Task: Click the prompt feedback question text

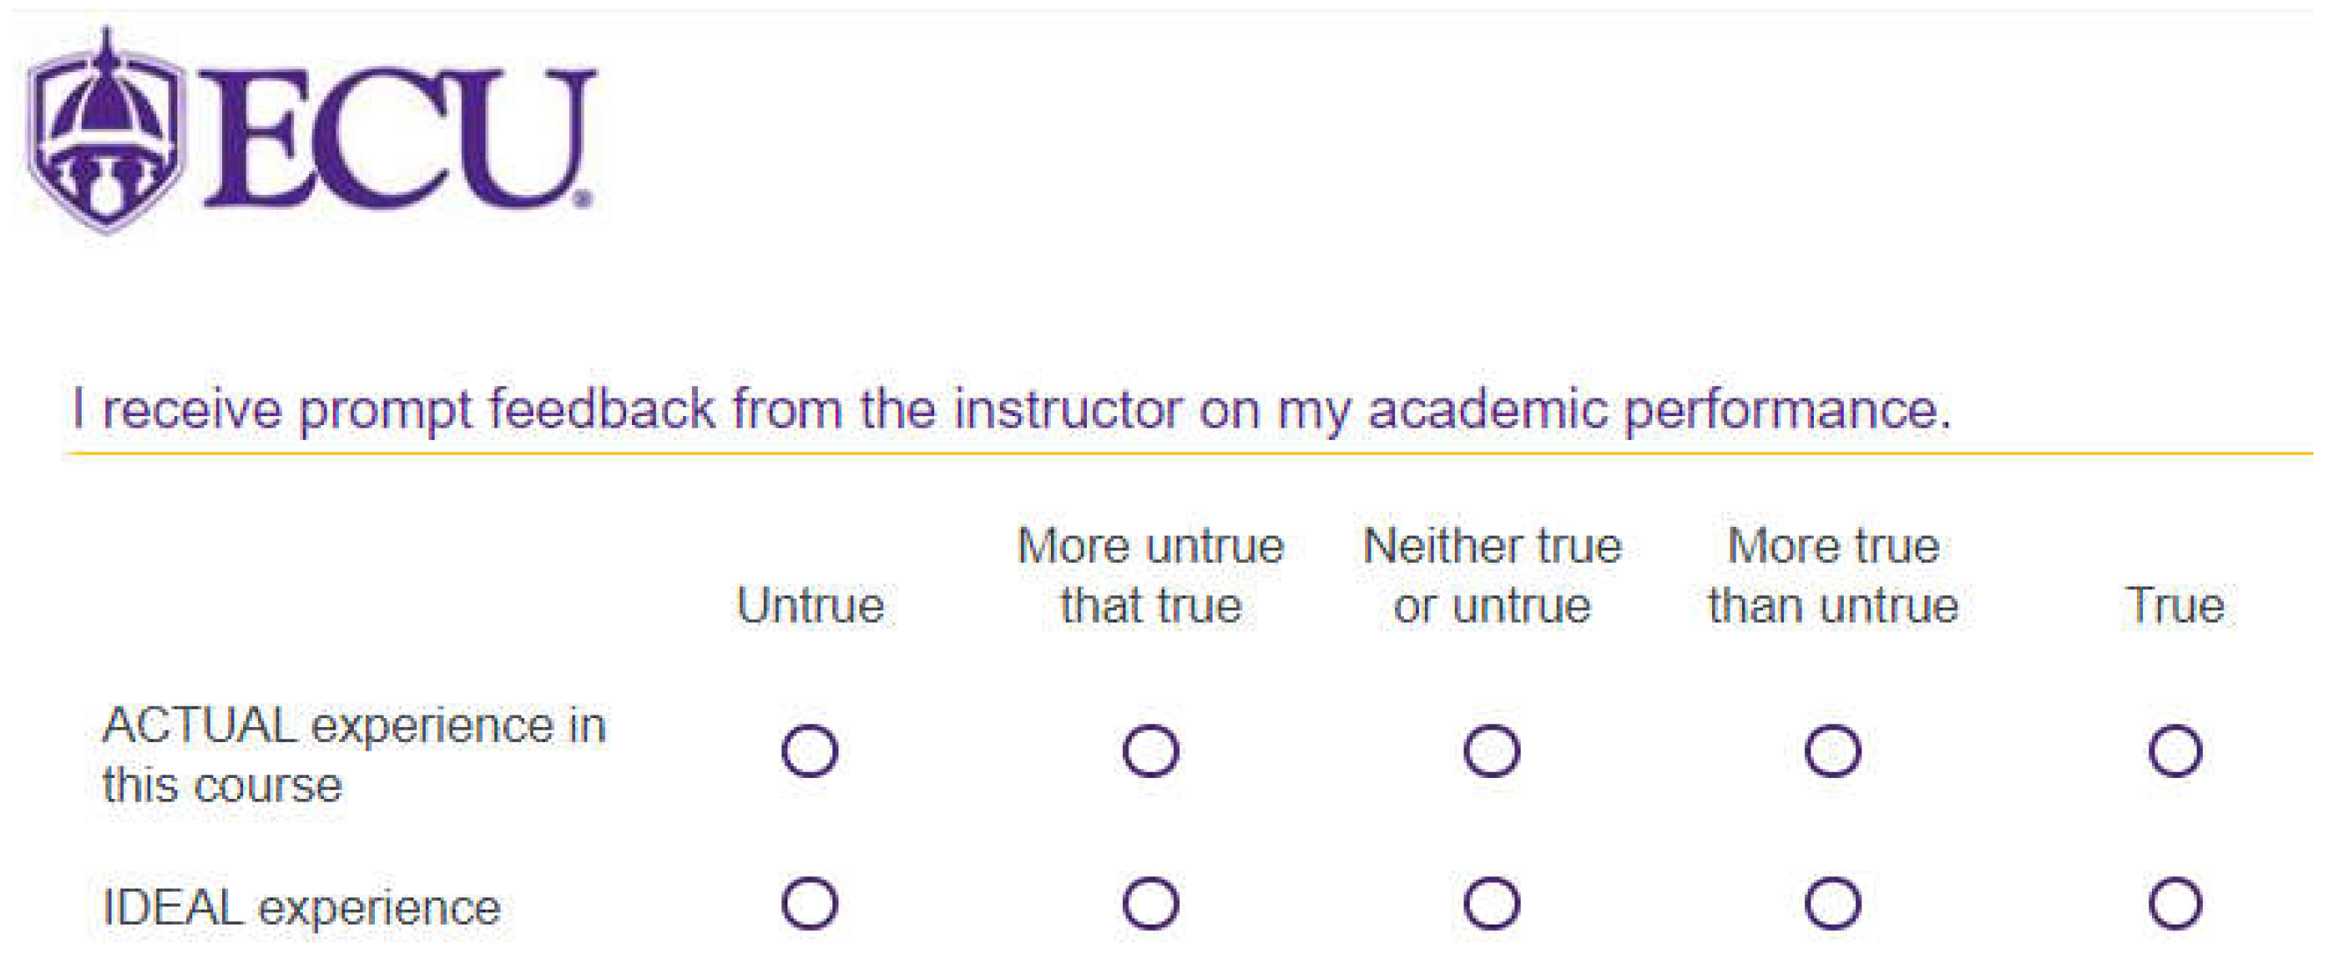Action: pos(1011,409)
